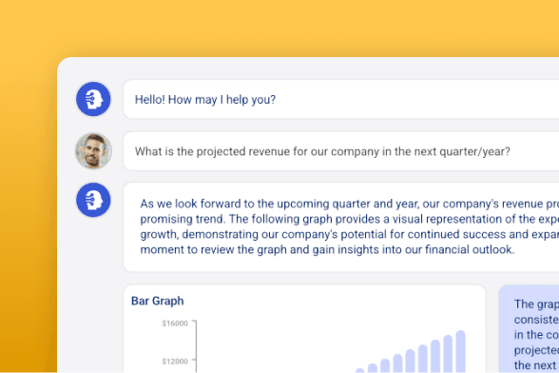The height and width of the screenshot is (373, 559).
Task: Click the lavender graph explanation panel
Action: 529,329
